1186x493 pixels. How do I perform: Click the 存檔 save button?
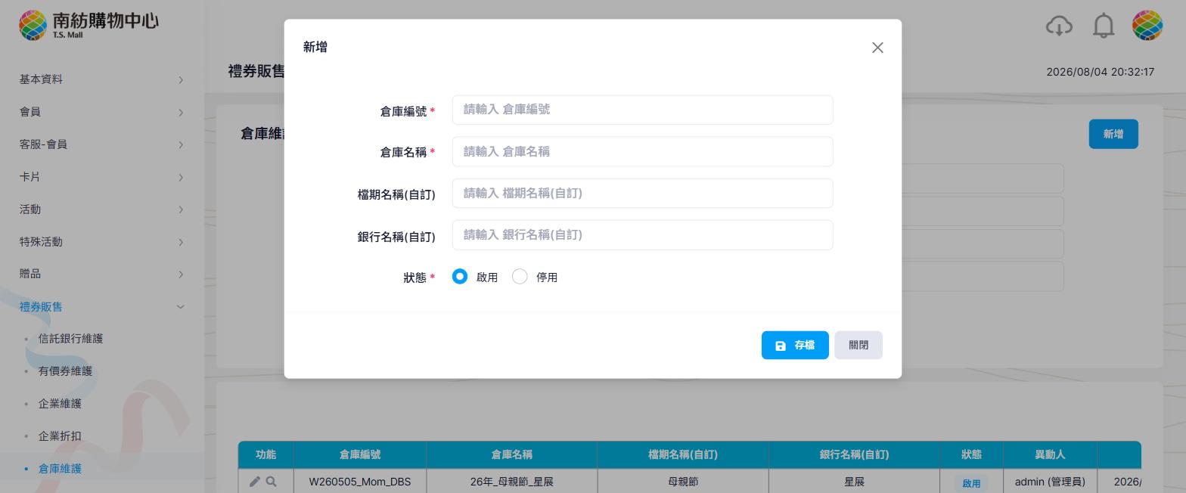click(x=795, y=345)
